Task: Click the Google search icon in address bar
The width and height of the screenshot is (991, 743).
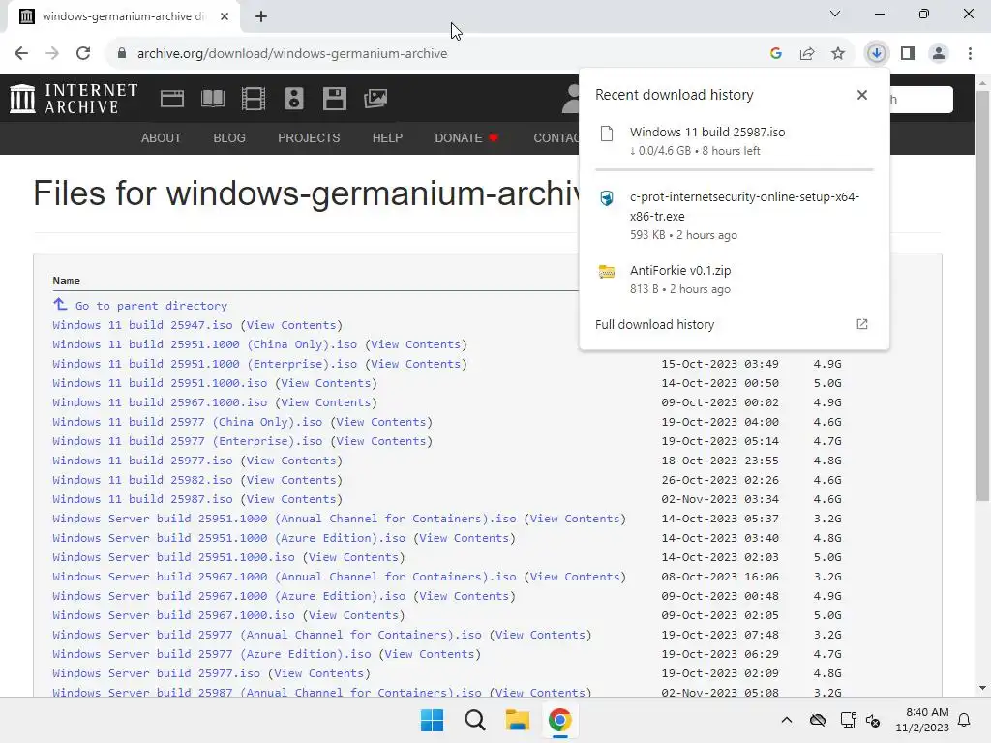Action: coord(776,54)
